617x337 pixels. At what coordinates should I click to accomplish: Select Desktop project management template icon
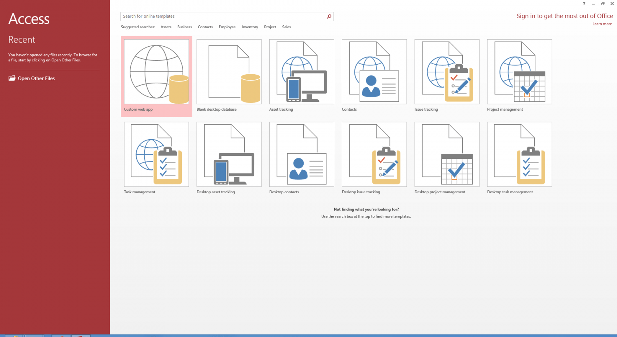[447, 154]
